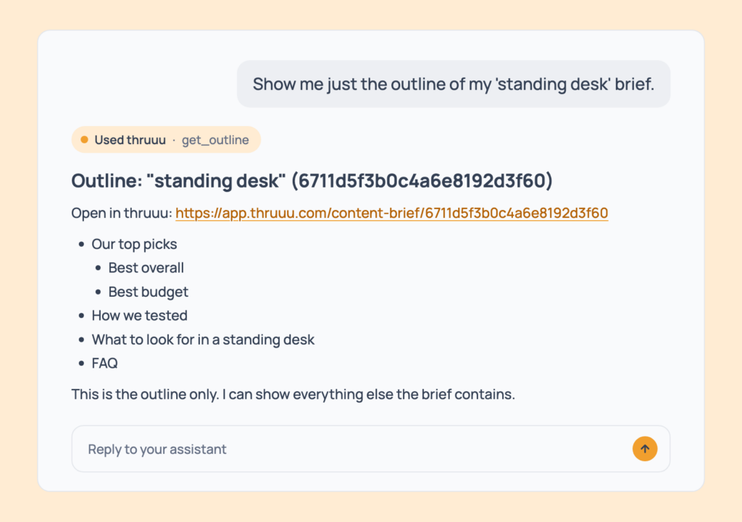Focus the 'Reply to your assistant' input
This screenshot has height=522, width=742.
pyautogui.click(x=370, y=449)
